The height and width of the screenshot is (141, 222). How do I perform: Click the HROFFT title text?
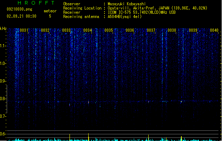(36, 3)
